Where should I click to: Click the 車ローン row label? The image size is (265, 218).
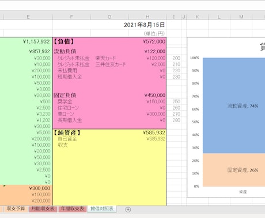pyautogui.click(x=66, y=114)
